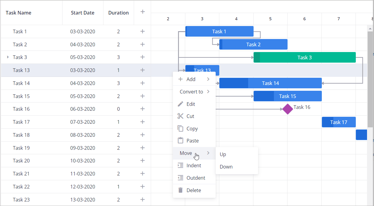Click the Copy icon in context menu
The width and height of the screenshot is (374, 206).
180,129
